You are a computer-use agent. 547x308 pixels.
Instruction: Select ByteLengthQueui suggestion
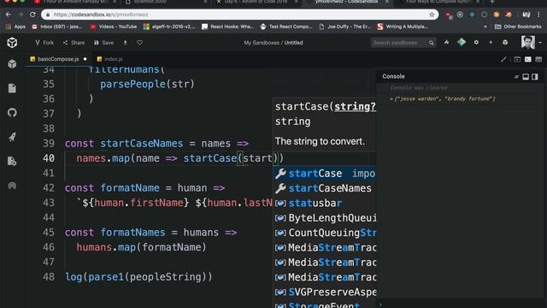[325, 218]
